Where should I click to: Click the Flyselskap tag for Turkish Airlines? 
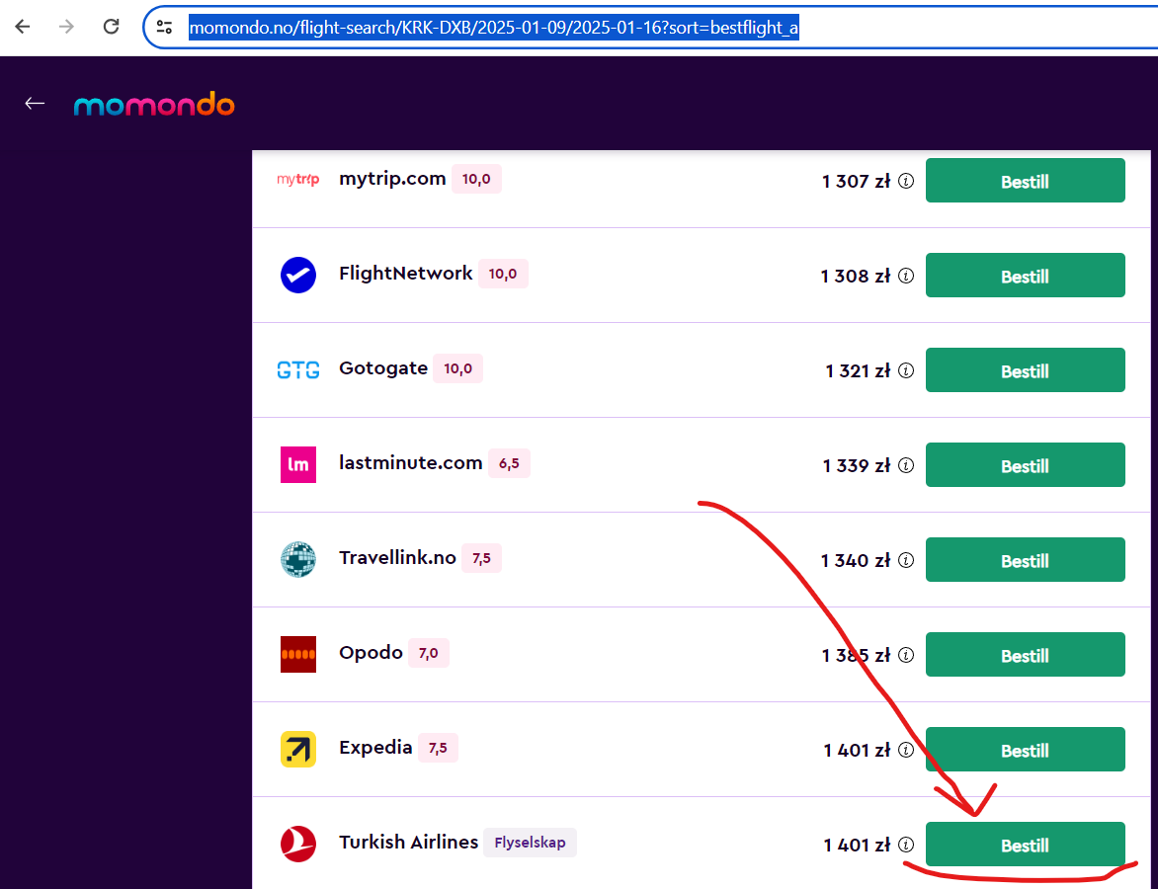point(531,843)
